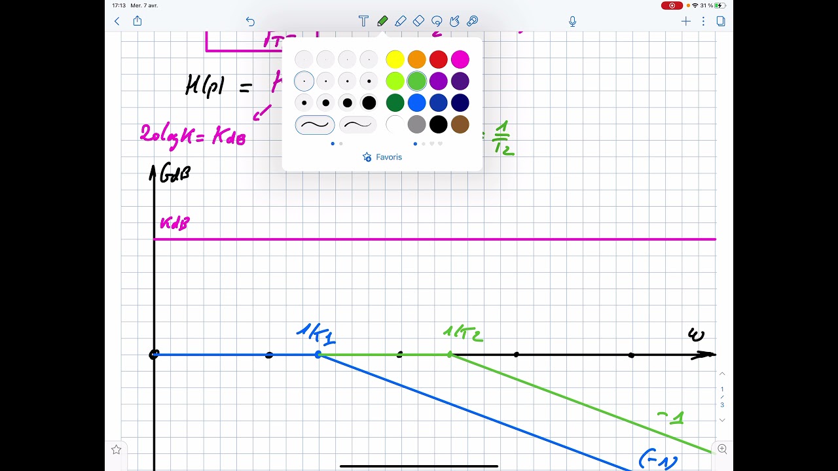The image size is (838, 471).
Task: Choose the second pen size in third row
Action: click(x=325, y=103)
